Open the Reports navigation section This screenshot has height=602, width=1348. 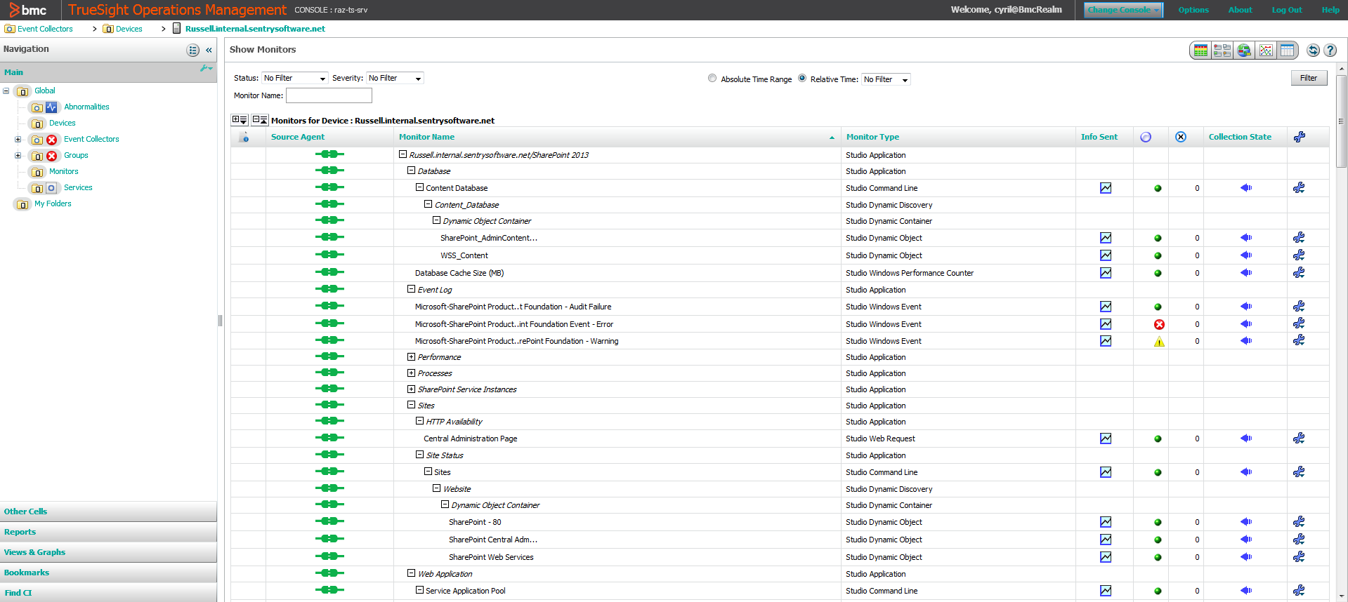click(x=108, y=532)
